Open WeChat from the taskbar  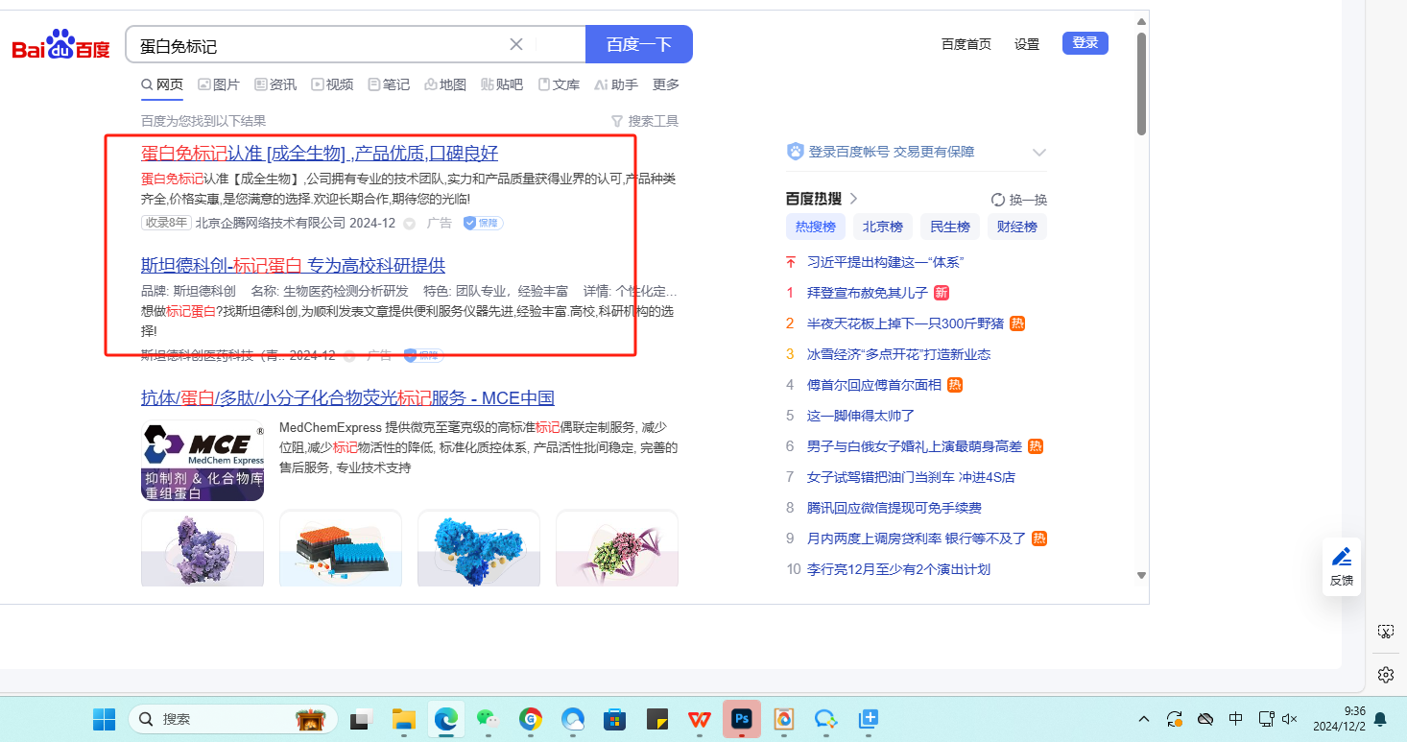pos(488,718)
